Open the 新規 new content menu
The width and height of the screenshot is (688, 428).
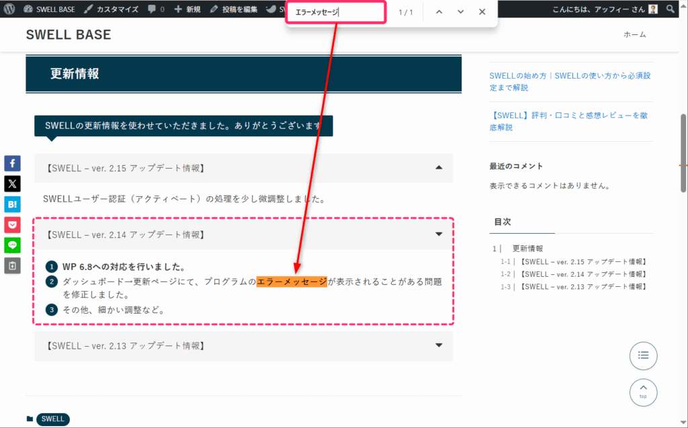click(x=187, y=9)
